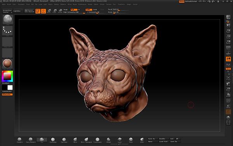Toggle Draw mode button
233x146 pixels.
click(43, 11)
